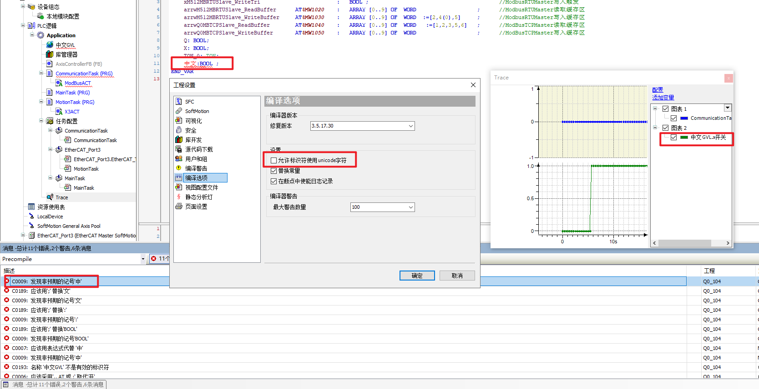
Task: Click the 安全 lock icon
Action: coord(179,130)
